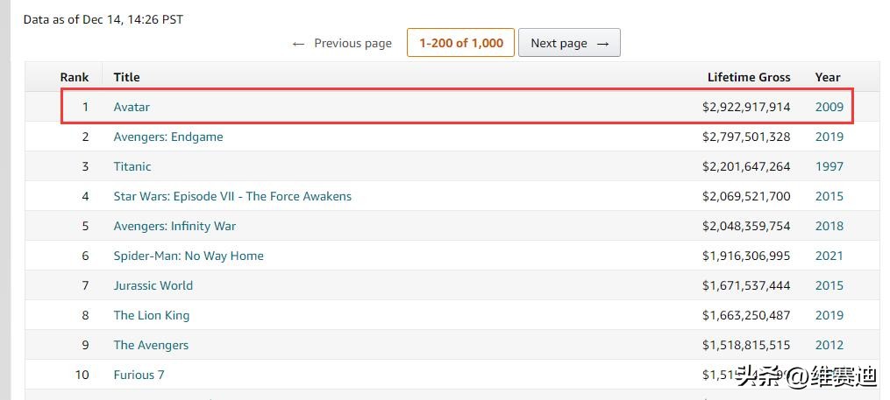This screenshot has height=400, width=890.
Task: Open the Furious 7 link
Action: pyautogui.click(x=139, y=375)
